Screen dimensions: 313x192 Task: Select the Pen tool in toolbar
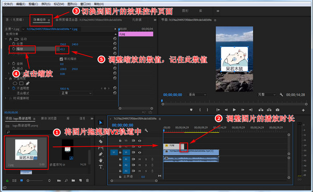pyautogui.click(x=101, y=154)
